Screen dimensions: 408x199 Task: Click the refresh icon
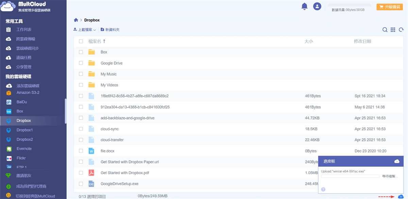(401, 30)
